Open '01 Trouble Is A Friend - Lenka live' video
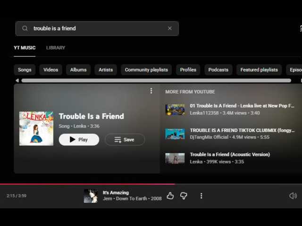This screenshot has width=302, height=226. tap(242, 105)
